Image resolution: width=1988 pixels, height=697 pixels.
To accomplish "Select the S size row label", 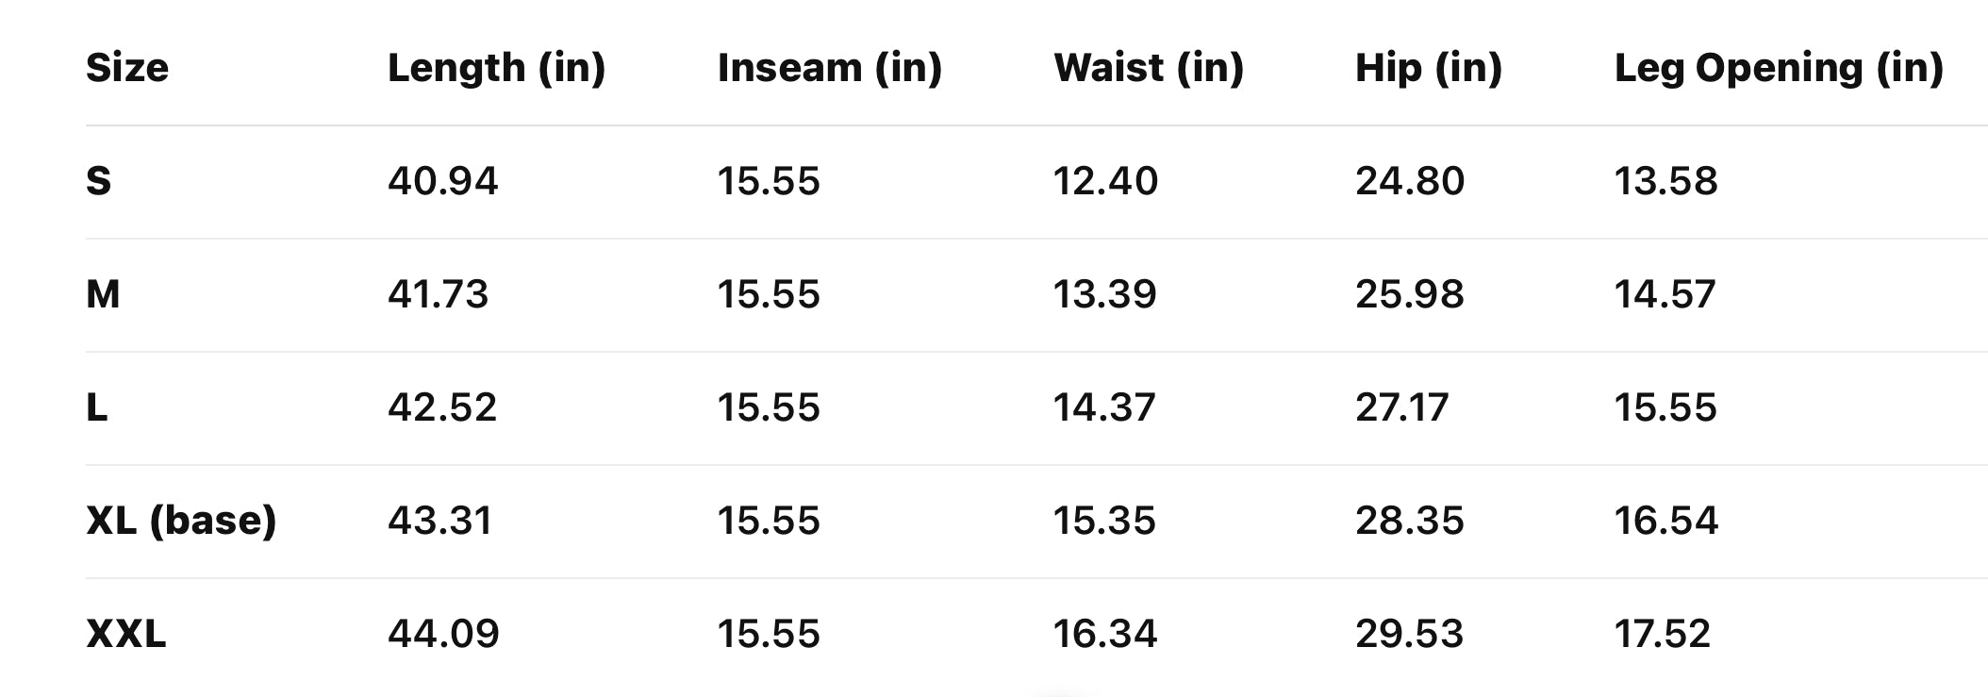I will 99,181.
